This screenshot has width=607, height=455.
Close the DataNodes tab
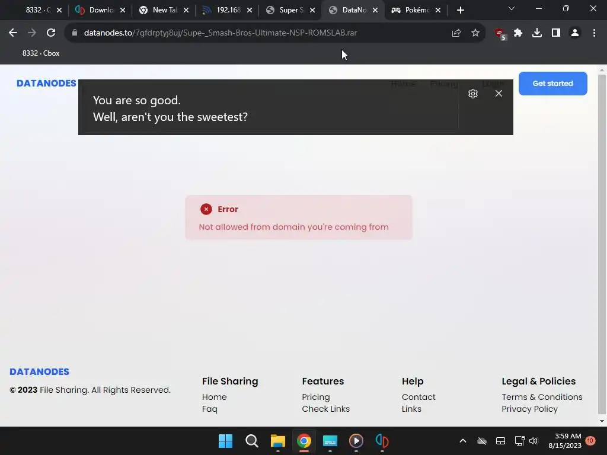tap(375, 10)
